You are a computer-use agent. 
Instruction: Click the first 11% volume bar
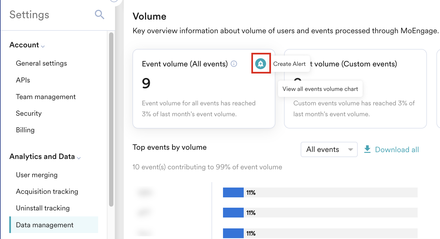point(233,192)
